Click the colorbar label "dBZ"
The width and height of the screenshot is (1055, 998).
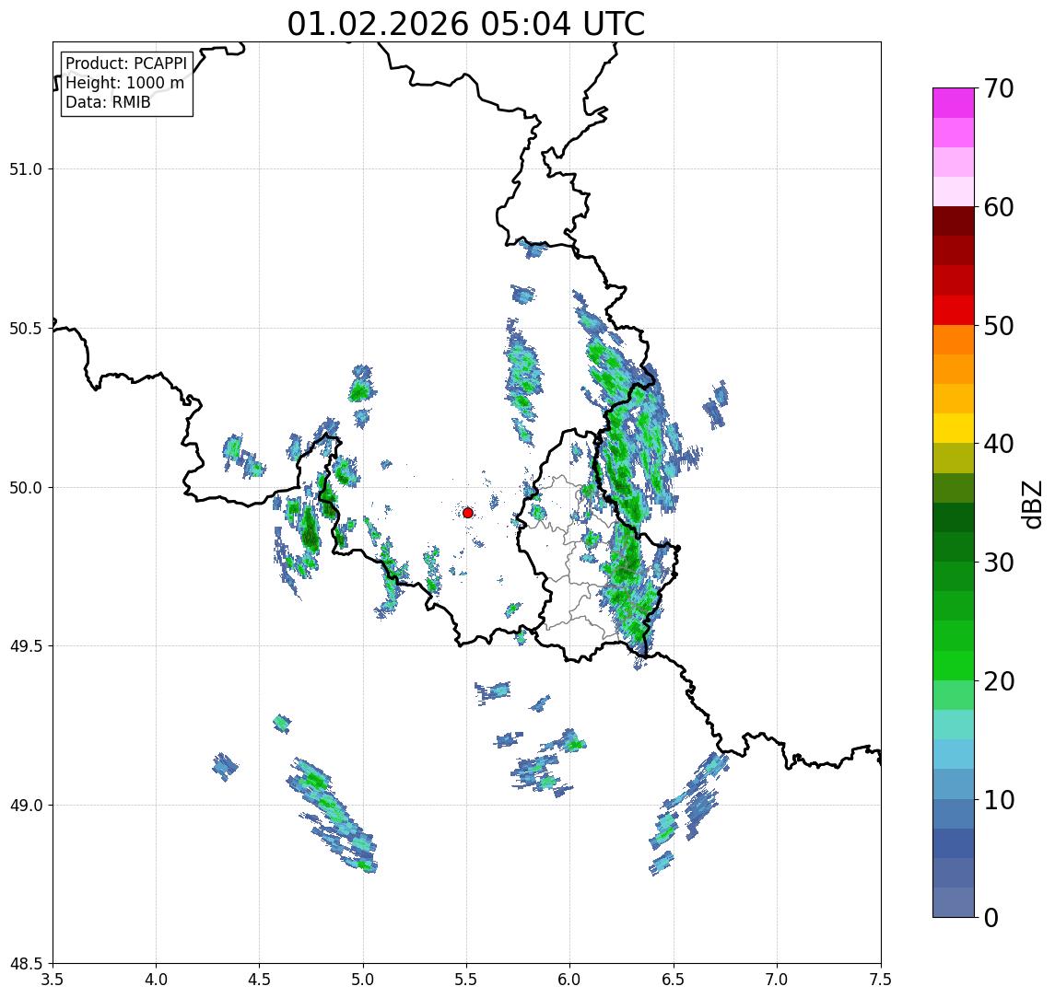tap(1031, 505)
